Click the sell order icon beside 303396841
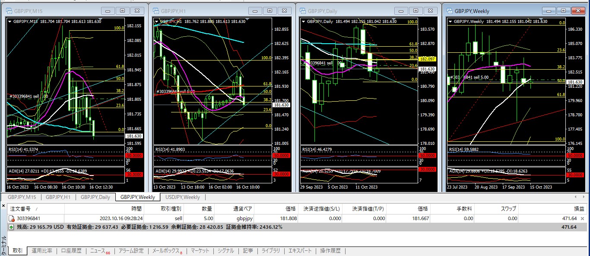Viewport: 590px width, 256px height. click(x=12, y=219)
